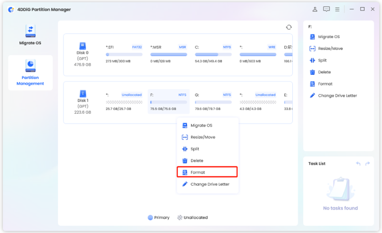This screenshot has height=233, width=382.
Task: Click the 54.3 GB/149.4 GB usage text
Action: pos(208,61)
